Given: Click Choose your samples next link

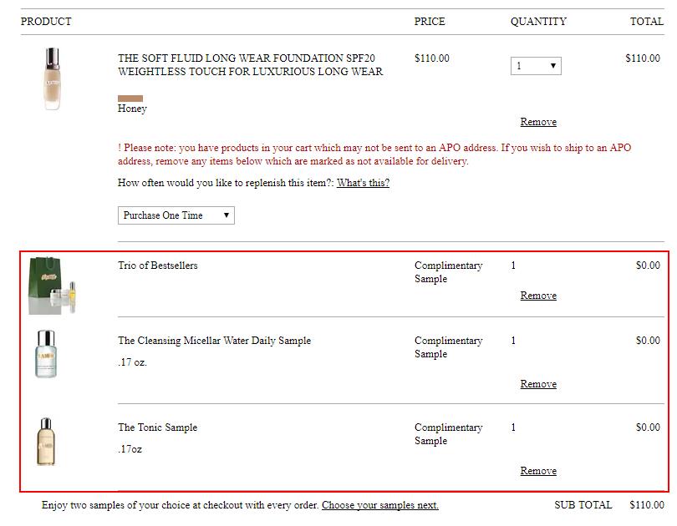Looking at the screenshot, I should click(379, 505).
